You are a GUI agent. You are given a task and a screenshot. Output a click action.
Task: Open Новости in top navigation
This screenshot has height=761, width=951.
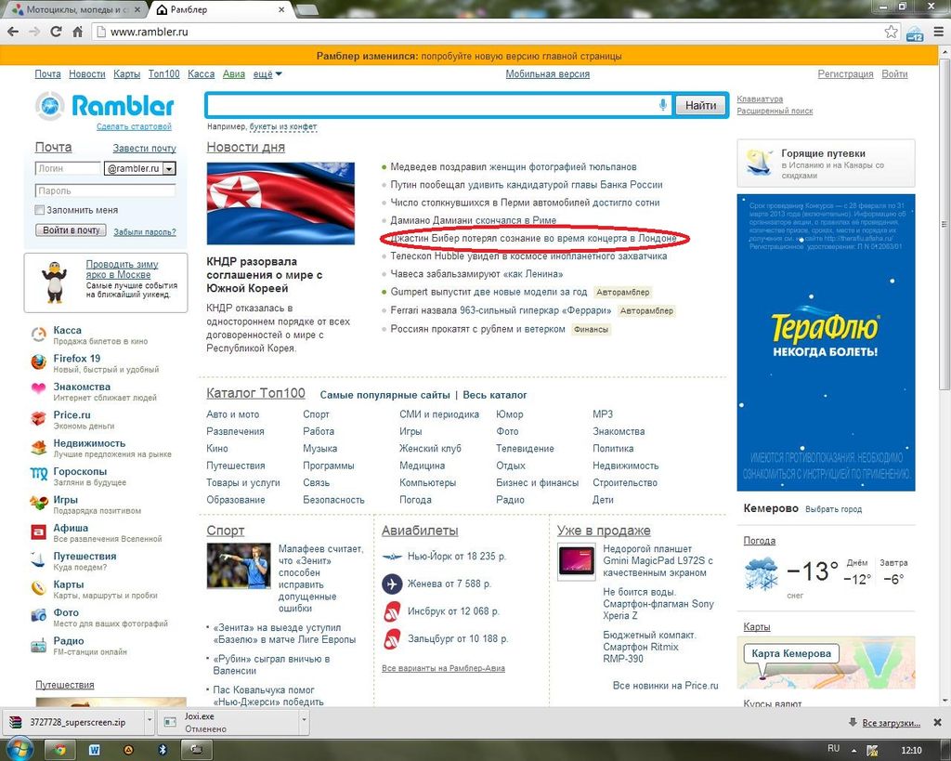(86, 74)
